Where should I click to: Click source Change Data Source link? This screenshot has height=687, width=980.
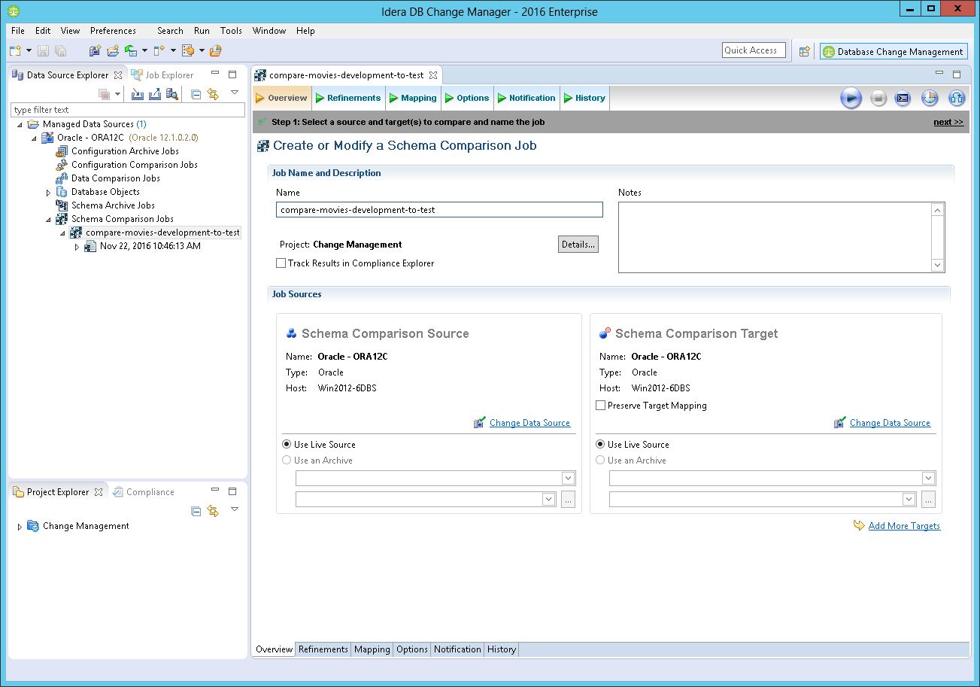529,423
